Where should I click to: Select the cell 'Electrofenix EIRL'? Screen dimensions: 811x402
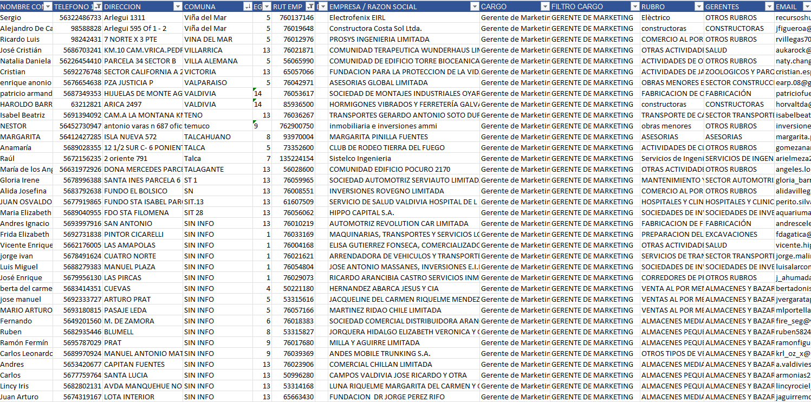(x=404, y=17)
